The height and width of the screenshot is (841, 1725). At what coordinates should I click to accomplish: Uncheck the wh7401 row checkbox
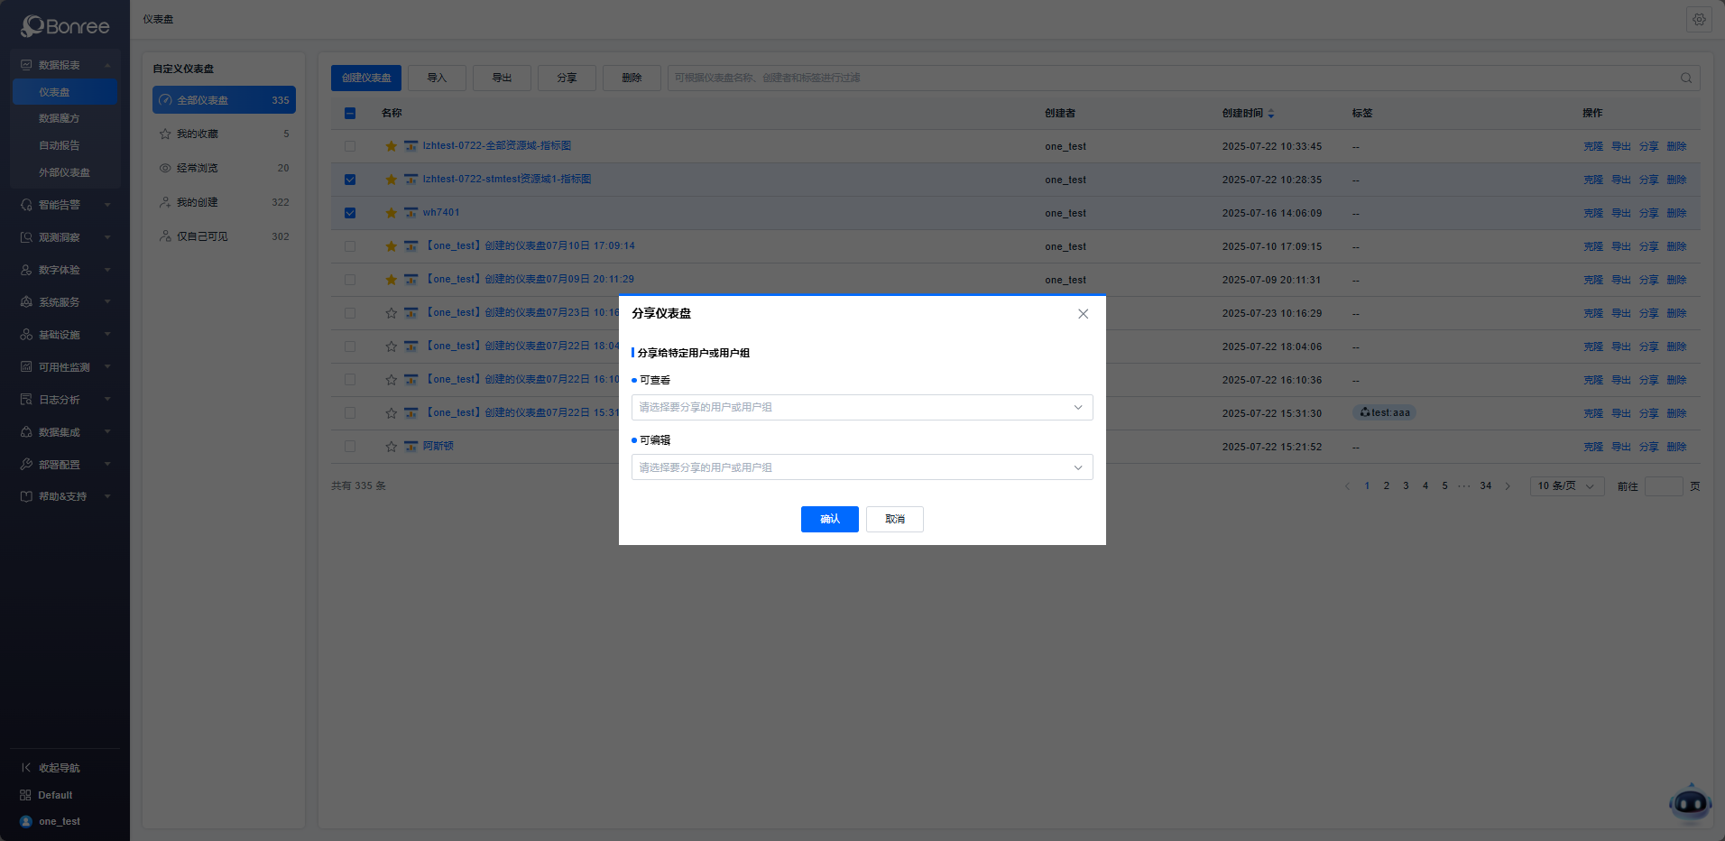click(x=350, y=213)
